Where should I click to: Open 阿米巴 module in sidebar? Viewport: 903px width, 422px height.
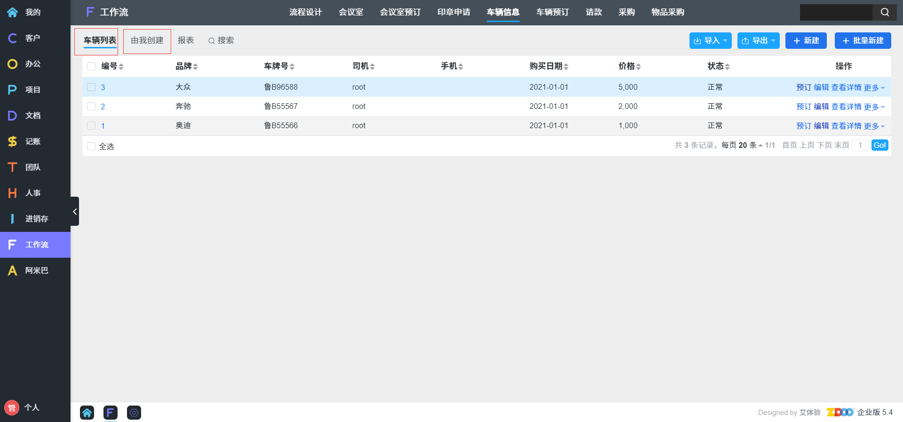point(36,270)
